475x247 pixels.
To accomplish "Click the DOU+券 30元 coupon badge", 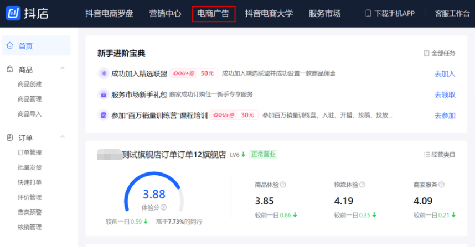I will (x=234, y=115).
